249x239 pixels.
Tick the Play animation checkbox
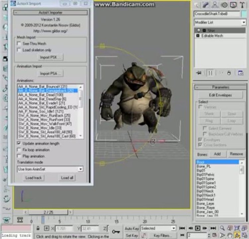19,156
